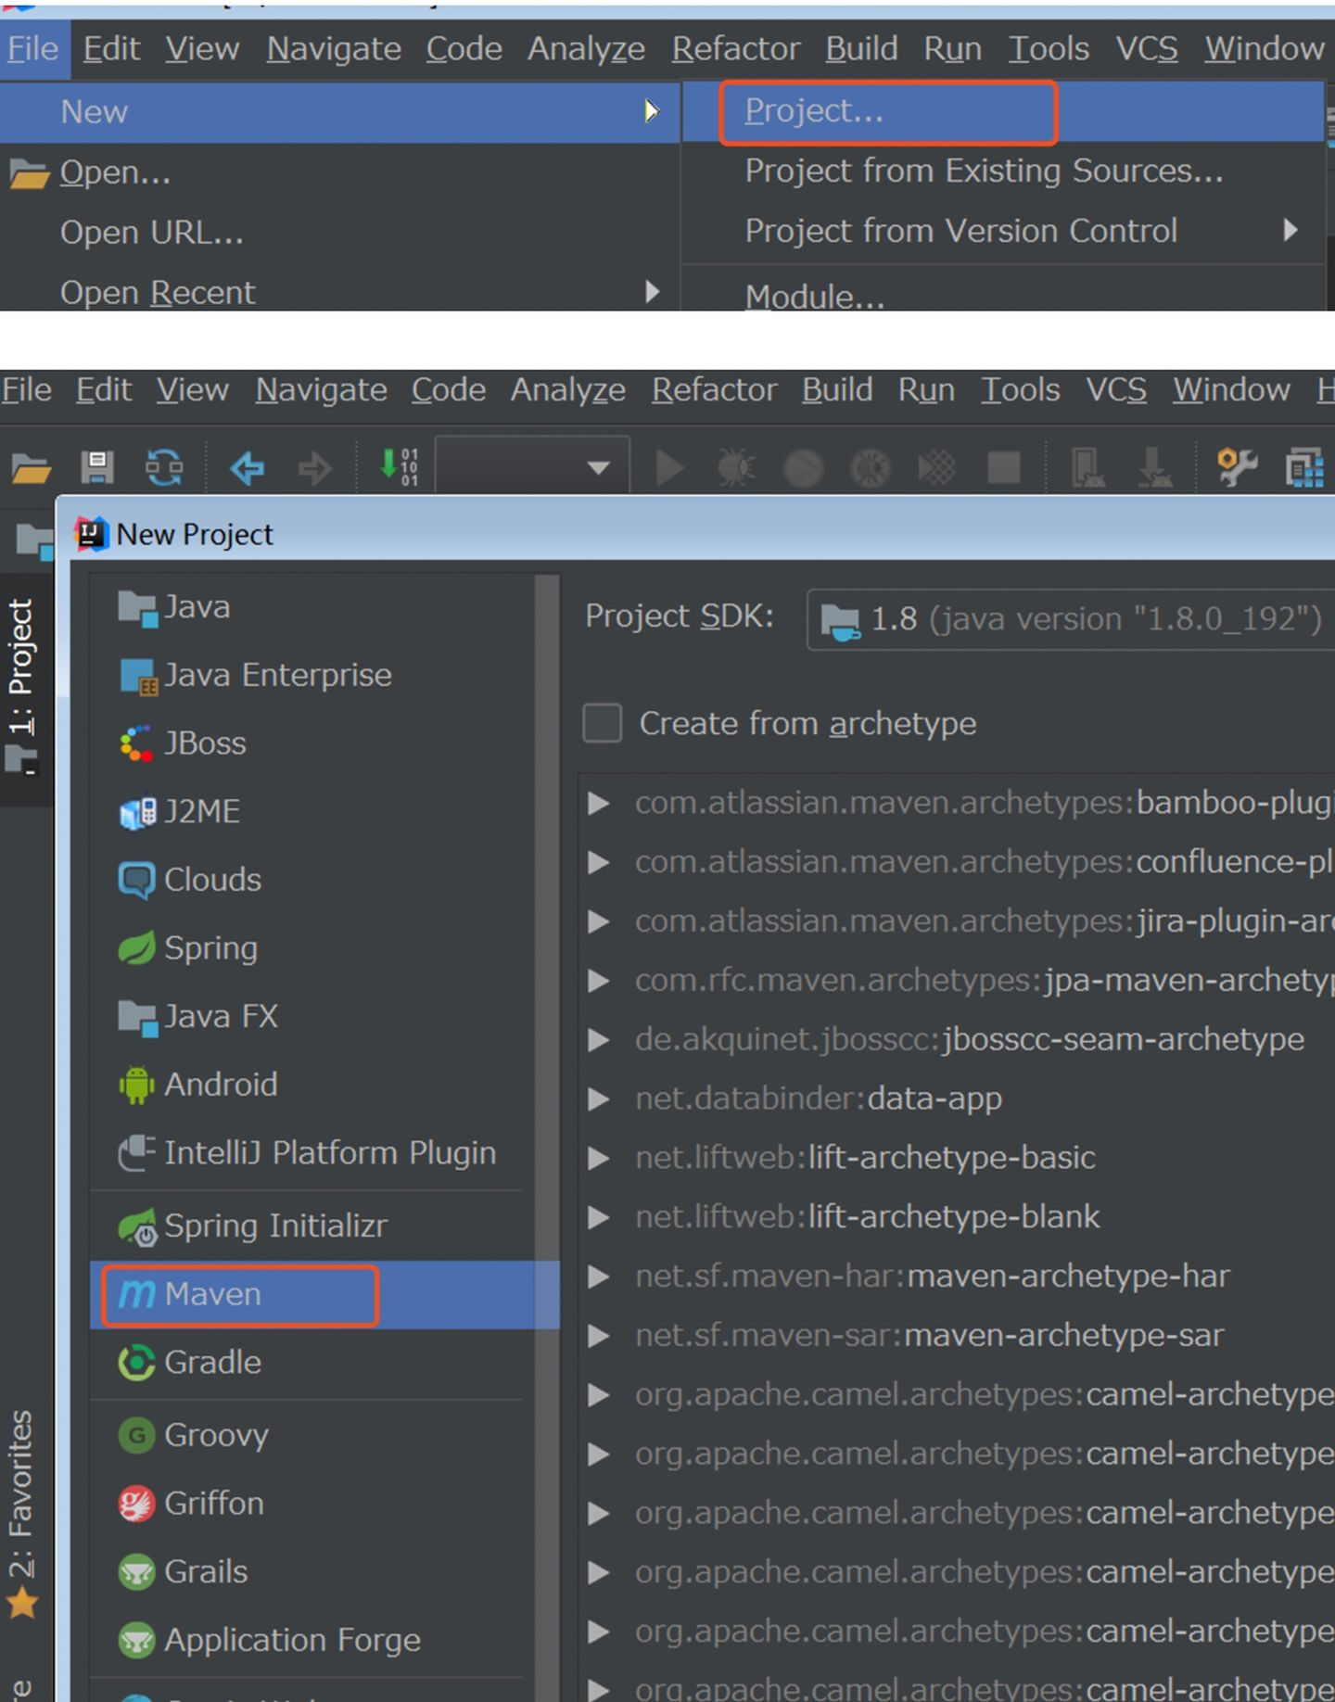Click the Save All floppy disk icon
1335x1702 pixels.
tap(96, 467)
